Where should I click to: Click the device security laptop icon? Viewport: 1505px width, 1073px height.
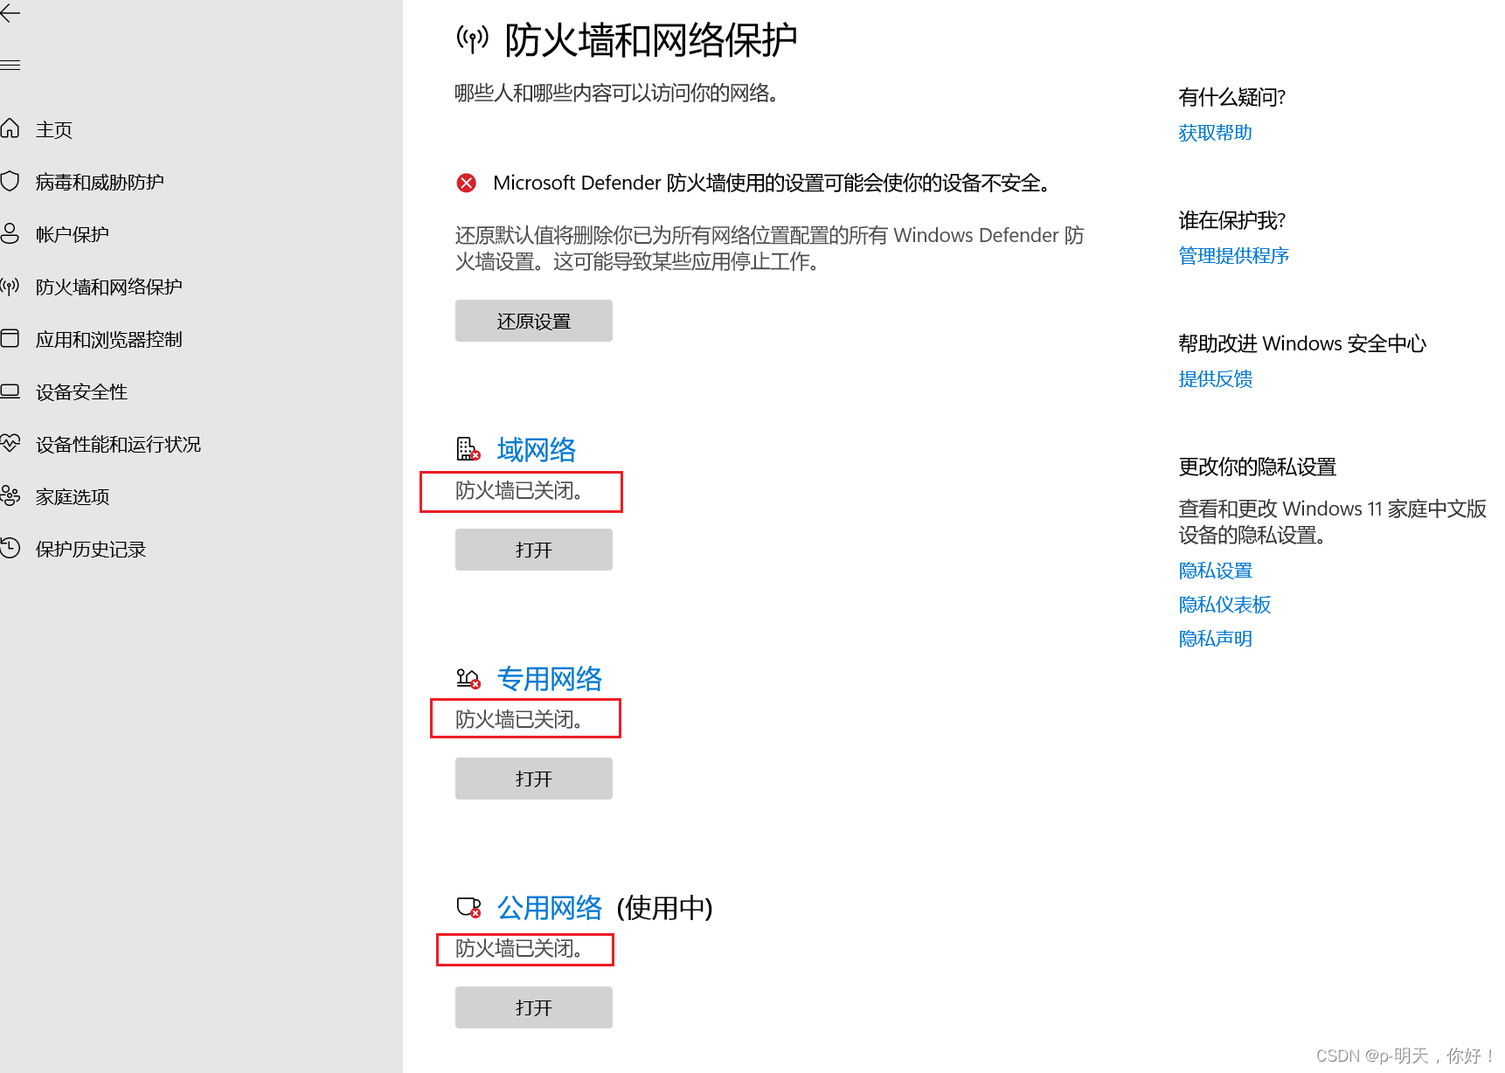10,391
